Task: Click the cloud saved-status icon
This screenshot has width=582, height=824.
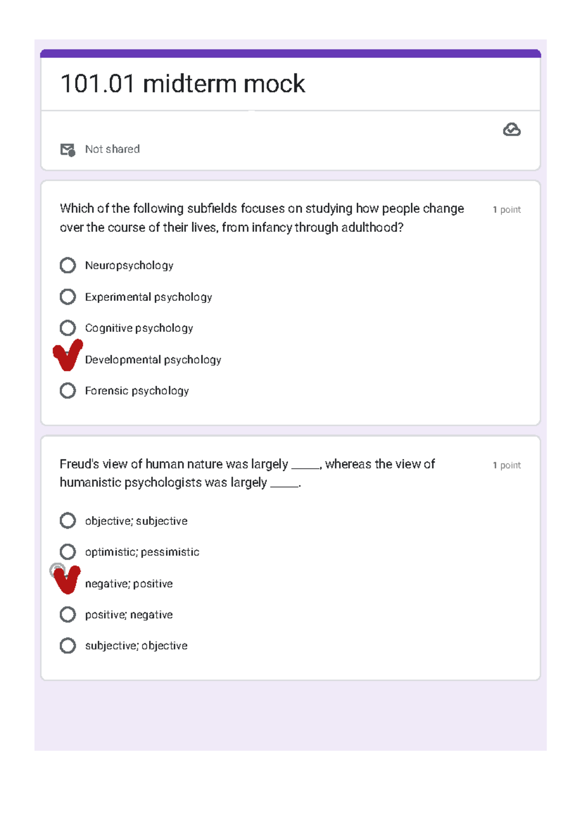Action: (512, 130)
